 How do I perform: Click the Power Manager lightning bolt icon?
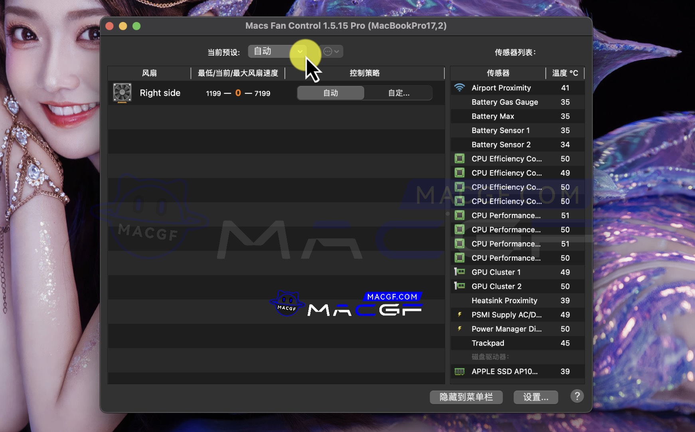point(460,329)
